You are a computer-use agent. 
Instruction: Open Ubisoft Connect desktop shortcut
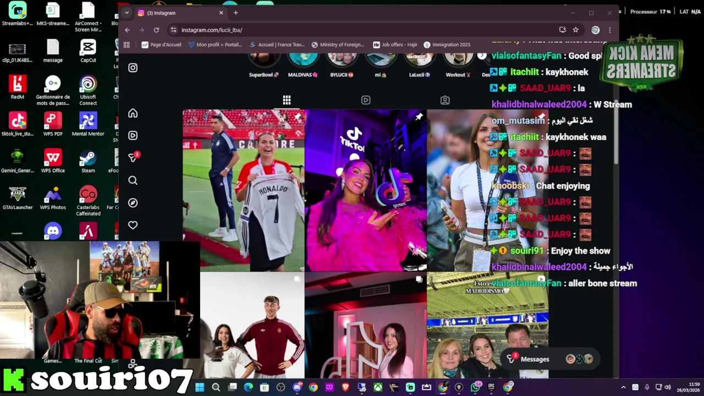(88, 90)
